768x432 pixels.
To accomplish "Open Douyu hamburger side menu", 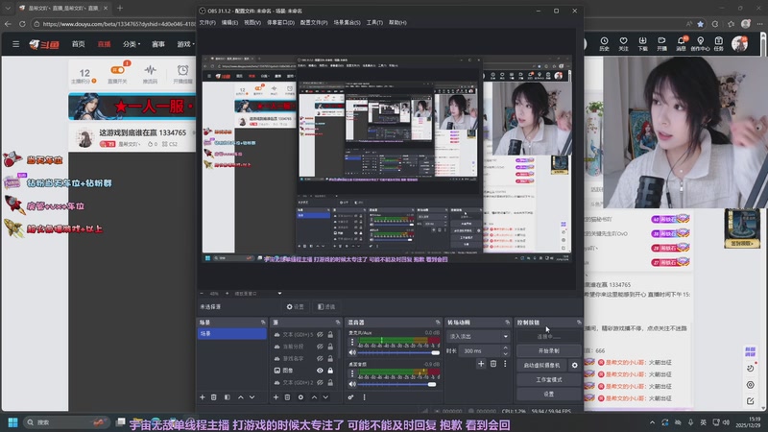I will [x=15, y=44].
